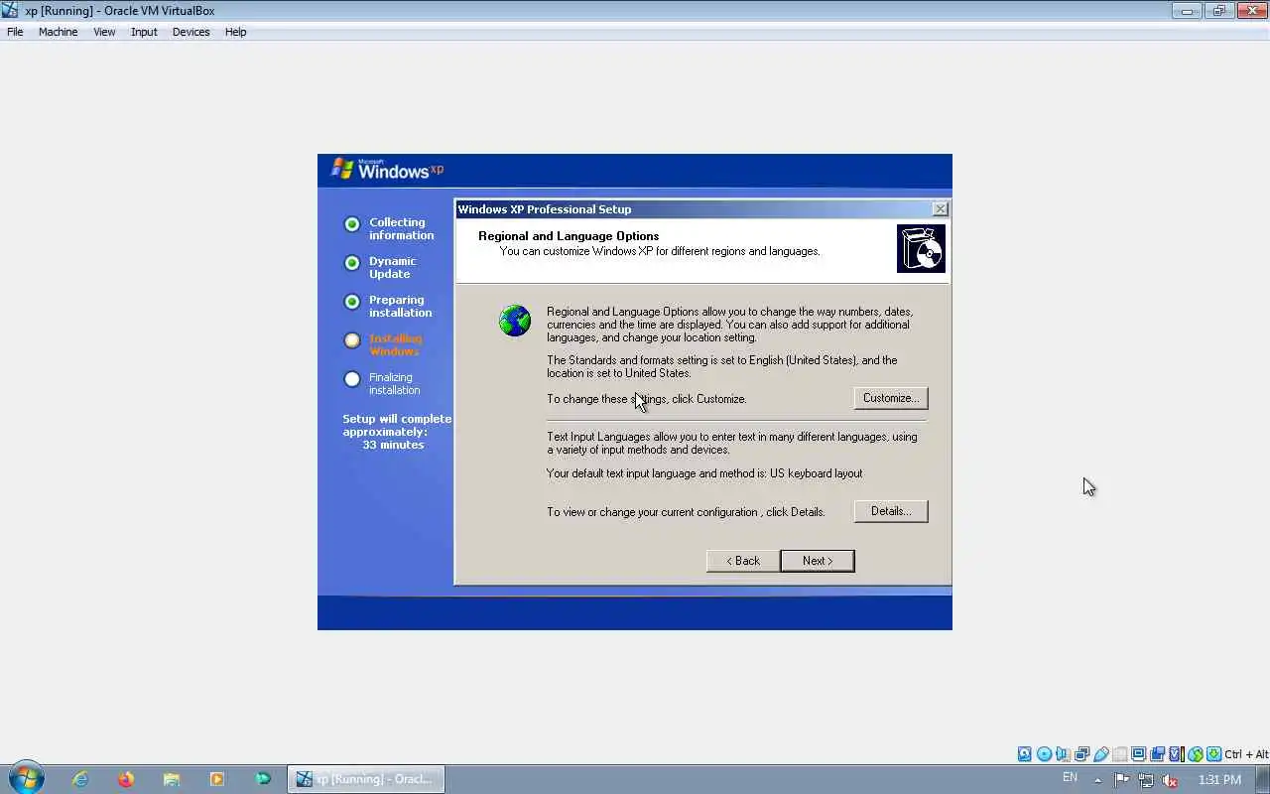The image size is (1270, 794).
Task: Click the Regional and Language Options heading
Action: pos(569,236)
